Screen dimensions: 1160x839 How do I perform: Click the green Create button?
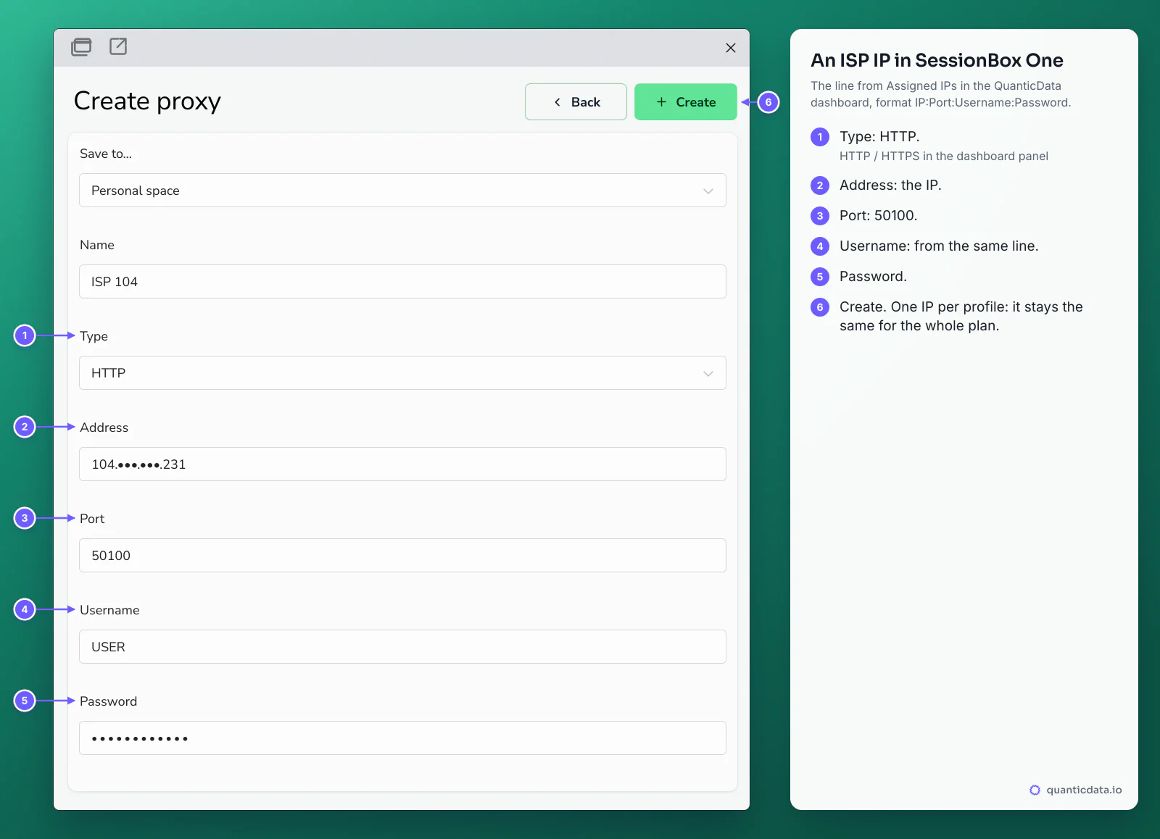[686, 101]
